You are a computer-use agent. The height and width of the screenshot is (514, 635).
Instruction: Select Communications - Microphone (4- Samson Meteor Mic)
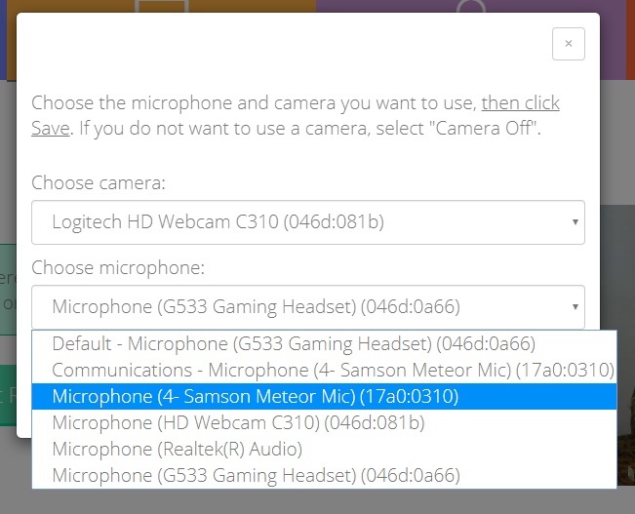click(x=324, y=371)
